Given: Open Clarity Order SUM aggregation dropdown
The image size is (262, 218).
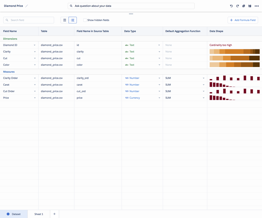Looking at the screenshot, I should tap(203, 78).
